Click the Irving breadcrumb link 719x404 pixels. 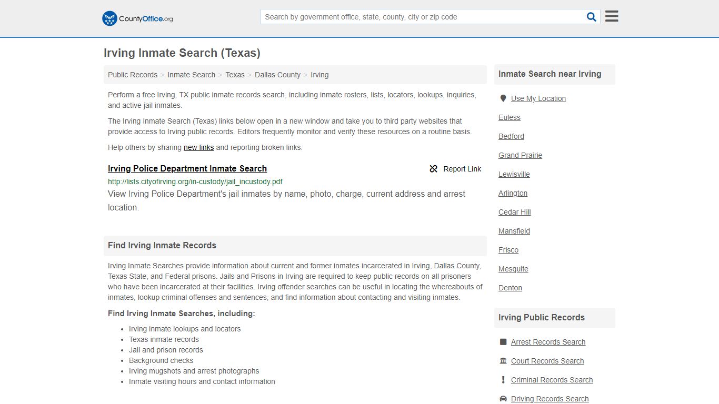pyautogui.click(x=319, y=75)
